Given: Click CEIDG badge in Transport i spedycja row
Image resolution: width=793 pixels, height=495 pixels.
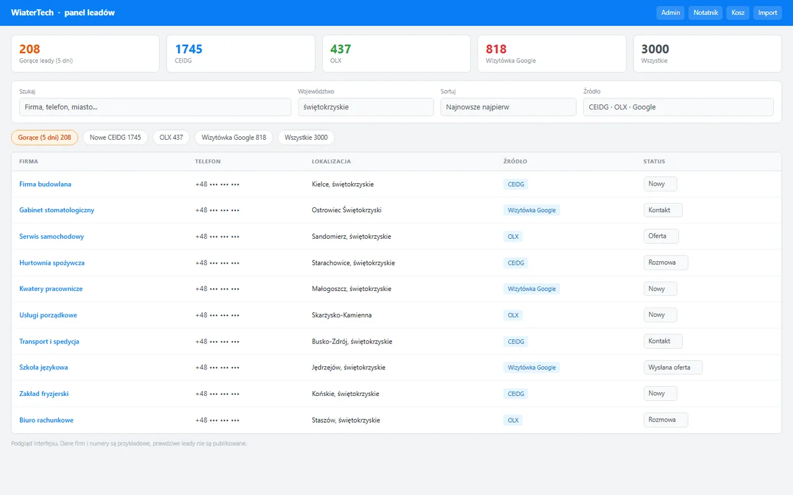Looking at the screenshot, I should [516, 342].
